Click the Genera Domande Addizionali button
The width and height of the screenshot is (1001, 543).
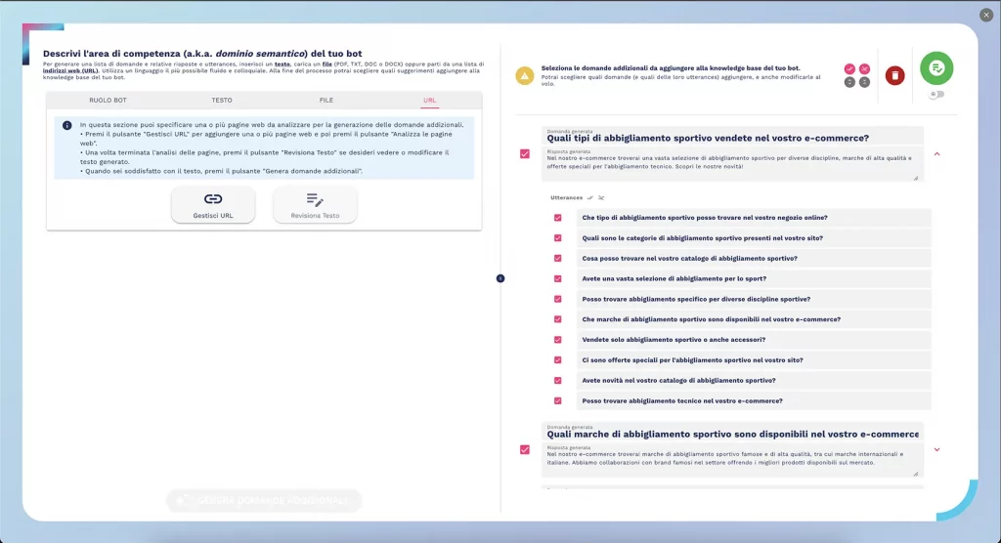(x=264, y=500)
